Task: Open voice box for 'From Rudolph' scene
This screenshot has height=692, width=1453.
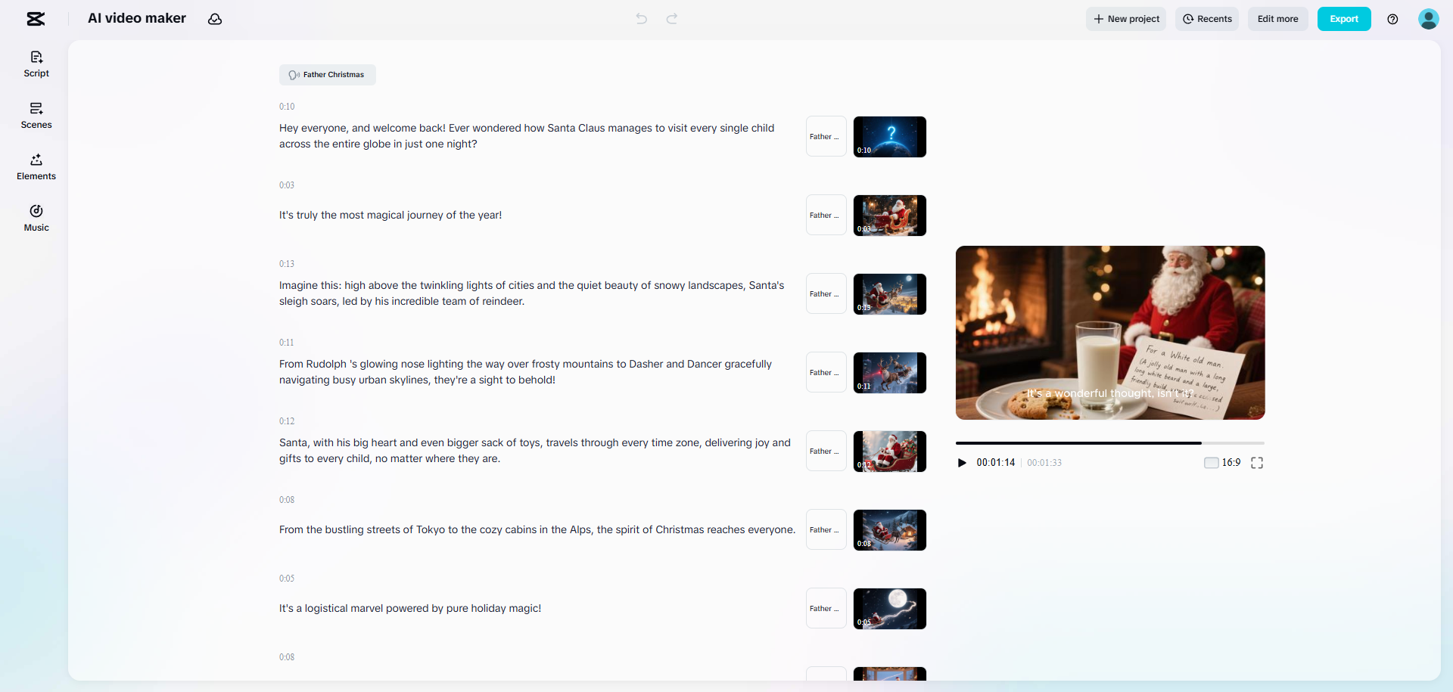Action: [826, 373]
